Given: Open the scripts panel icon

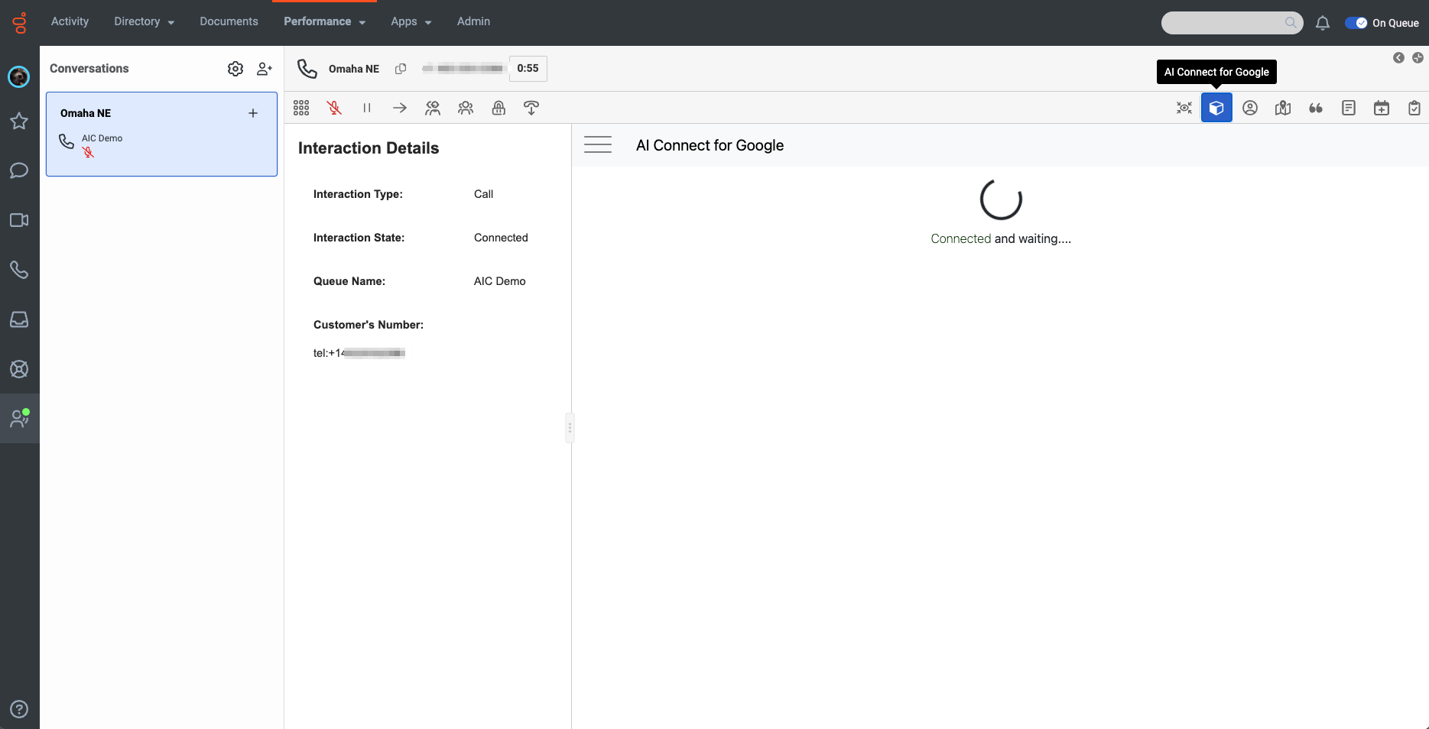Looking at the screenshot, I should coord(1348,108).
